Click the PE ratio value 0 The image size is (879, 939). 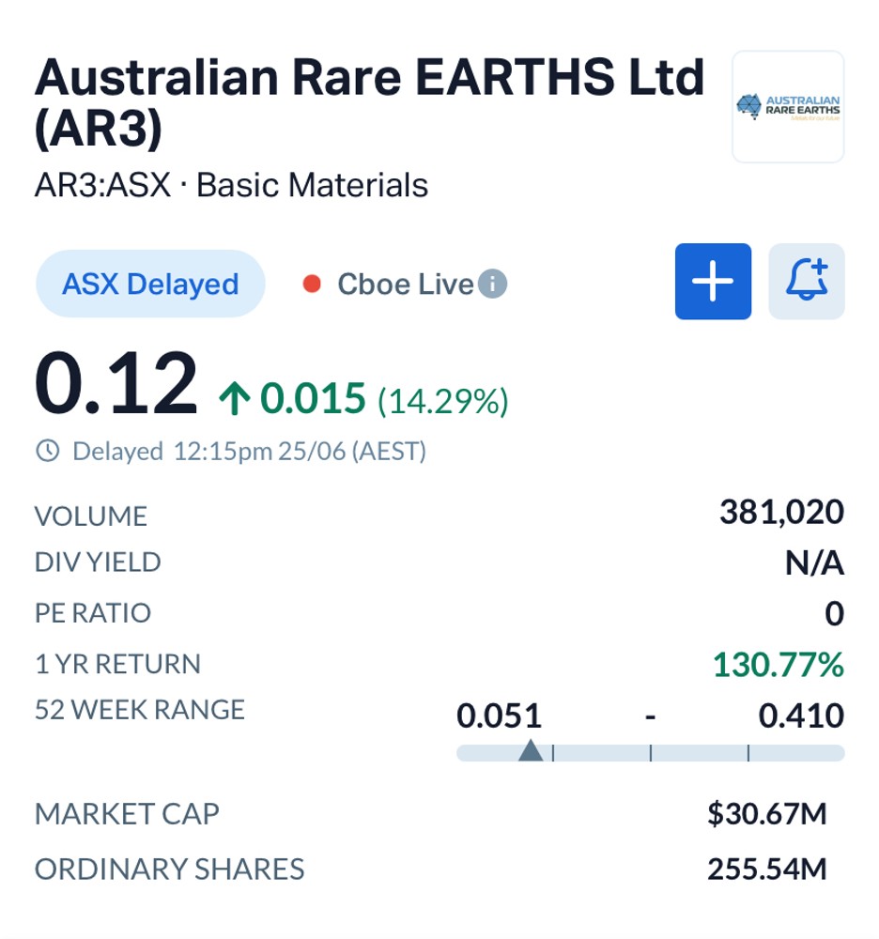[835, 614]
